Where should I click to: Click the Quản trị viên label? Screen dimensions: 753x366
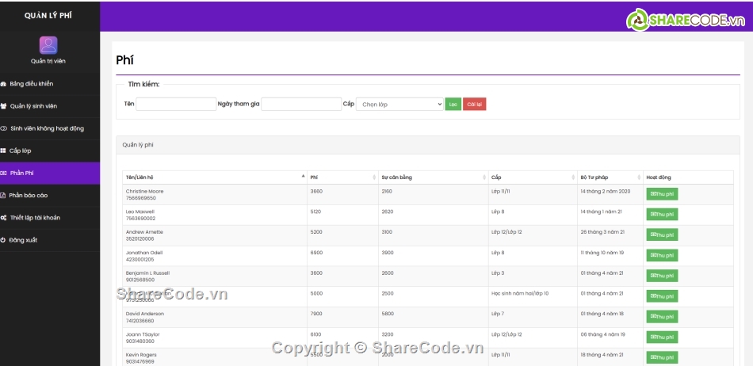pyautogui.click(x=48, y=61)
